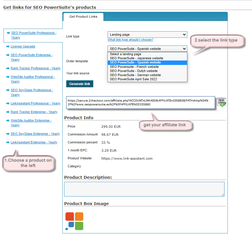Select SEO PowerSuite - German website option
The height and width of the screenshot is (247, 252).
(x=147, y=75)
